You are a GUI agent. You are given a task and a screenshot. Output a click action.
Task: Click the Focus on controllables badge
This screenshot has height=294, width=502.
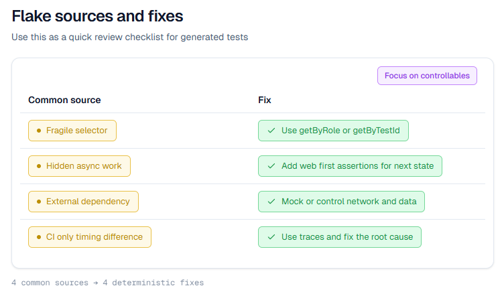coord(427,76)
